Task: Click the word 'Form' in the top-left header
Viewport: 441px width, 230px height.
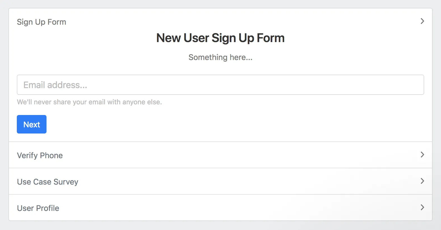Action: point(57,22)
